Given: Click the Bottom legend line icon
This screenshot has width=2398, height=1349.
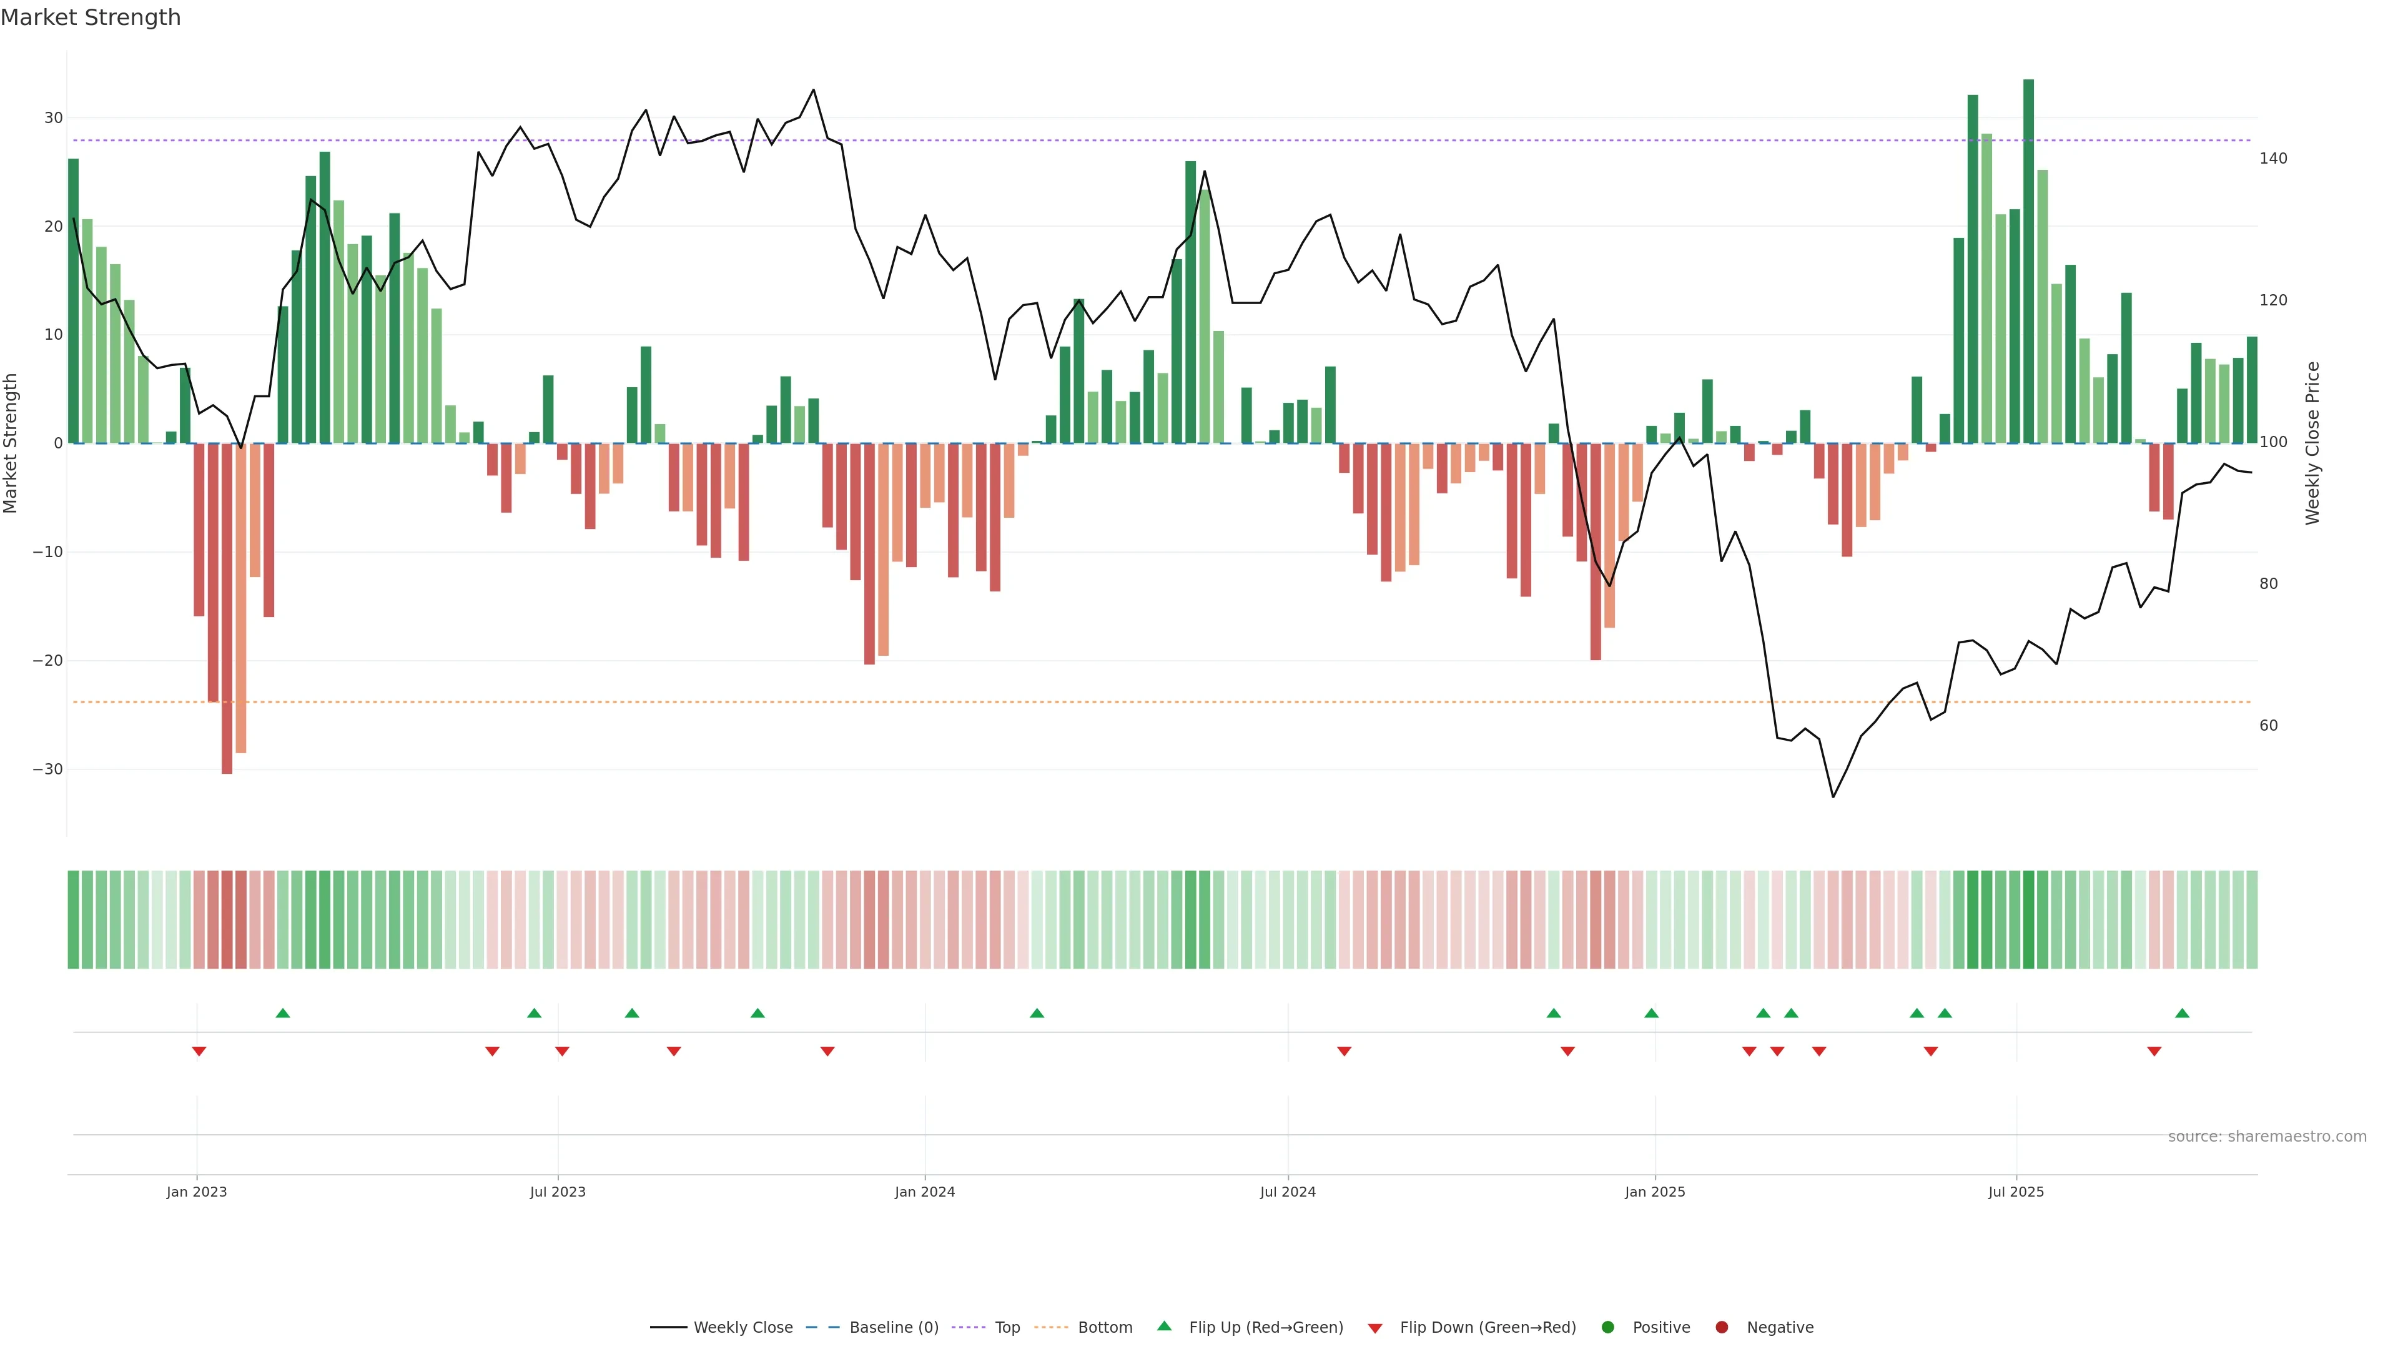Looking at the screenshot, I should pyautogui.click(x=1051, y=1328).
